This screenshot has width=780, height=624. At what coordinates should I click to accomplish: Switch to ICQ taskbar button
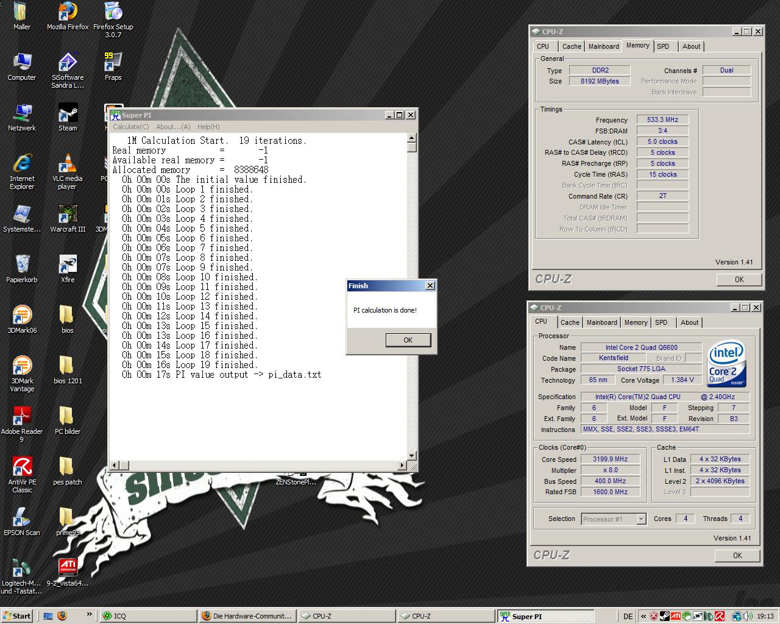[x=147, y=616]
